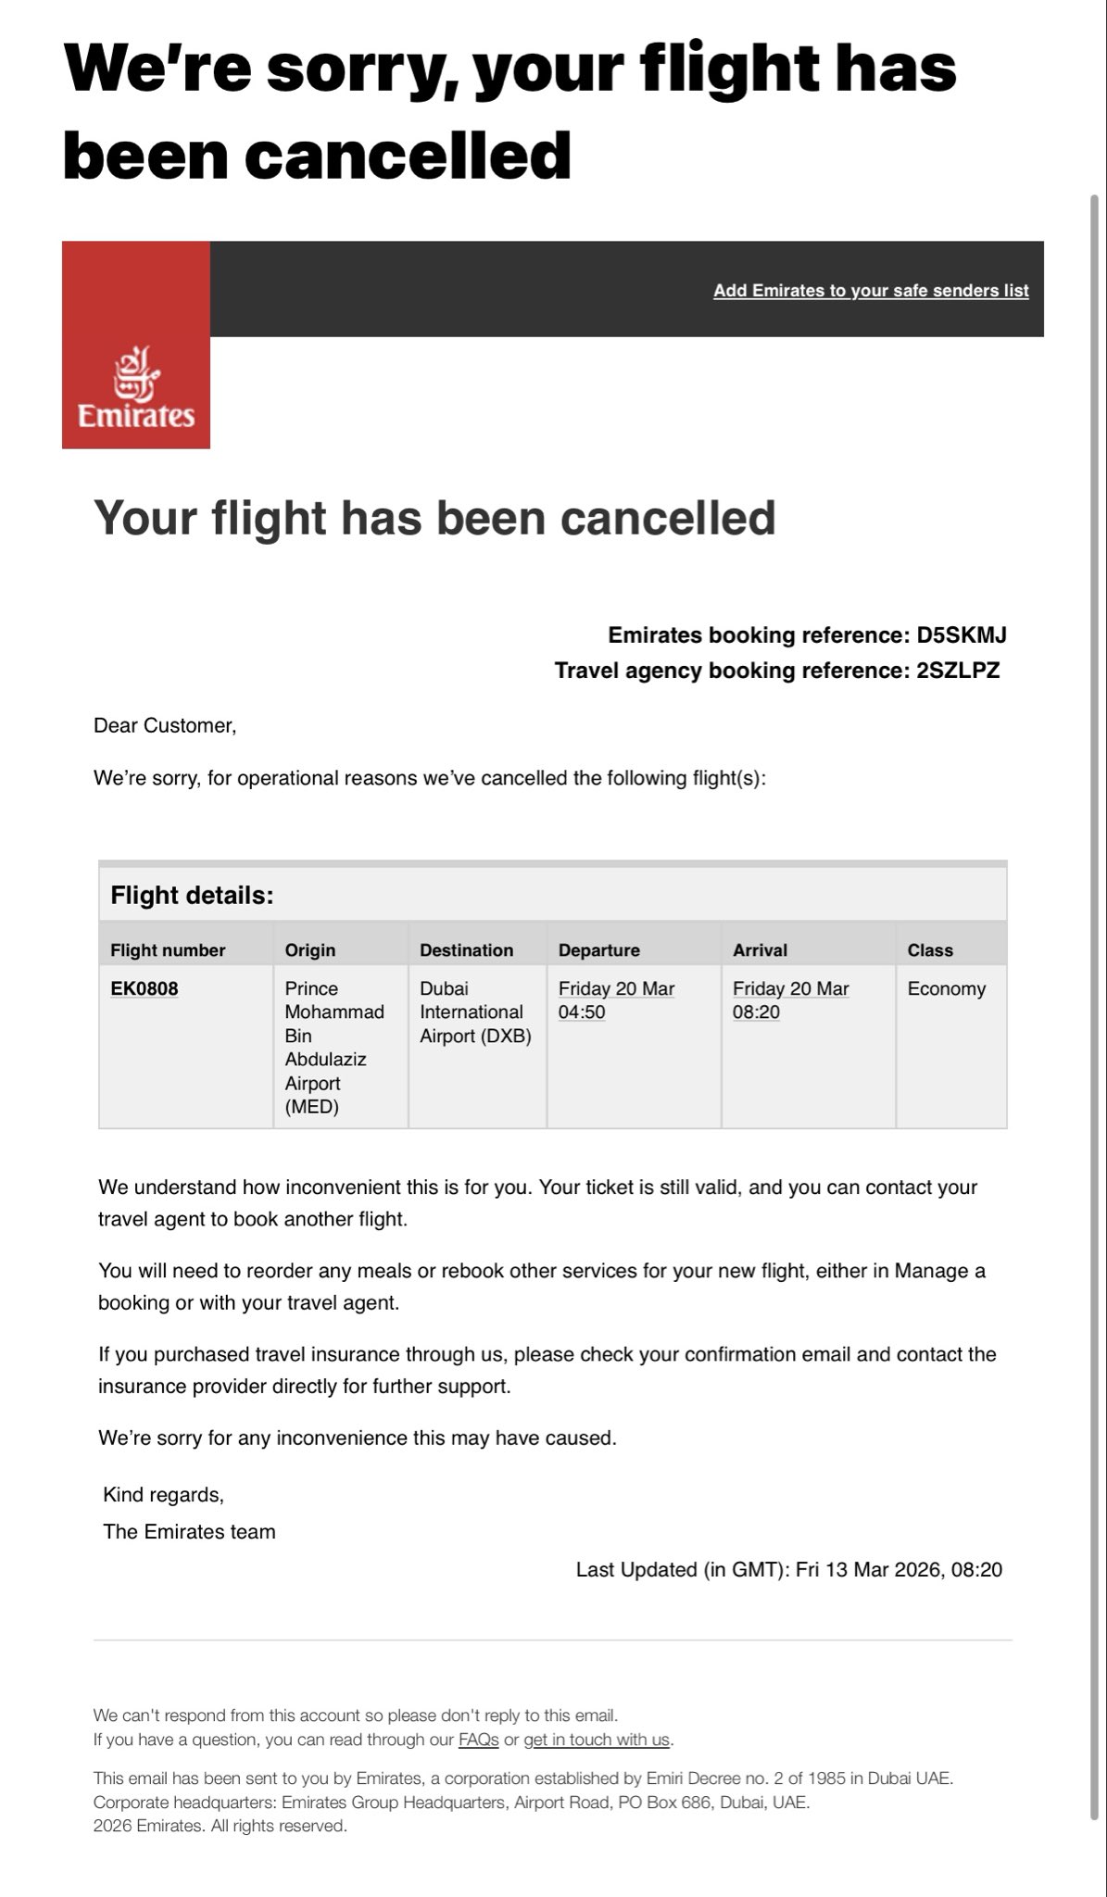Click the Dubai International Airport (DXB) destination cell

coord(475,1012)
